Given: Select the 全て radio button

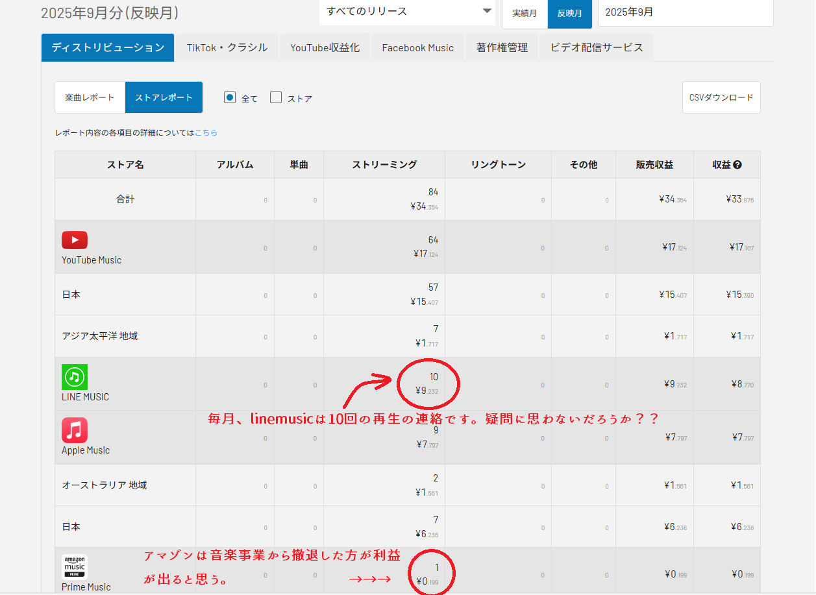Looking at the screenshot, I should pos(229,97).
